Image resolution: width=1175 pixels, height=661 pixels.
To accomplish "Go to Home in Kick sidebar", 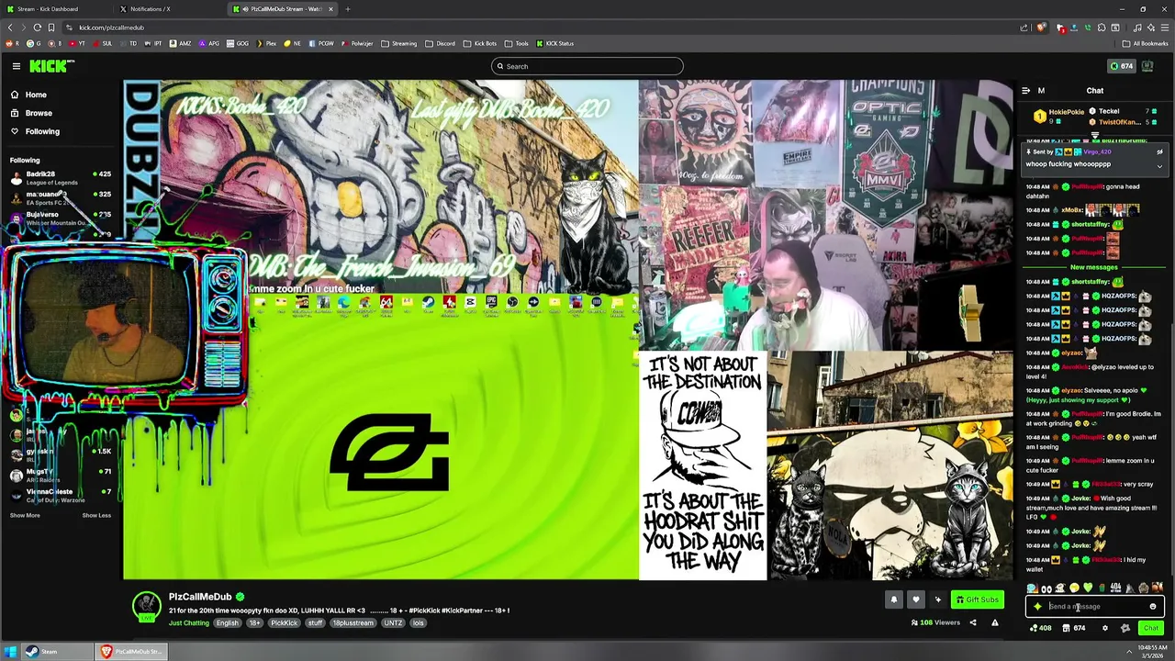I will pos(28,95).
